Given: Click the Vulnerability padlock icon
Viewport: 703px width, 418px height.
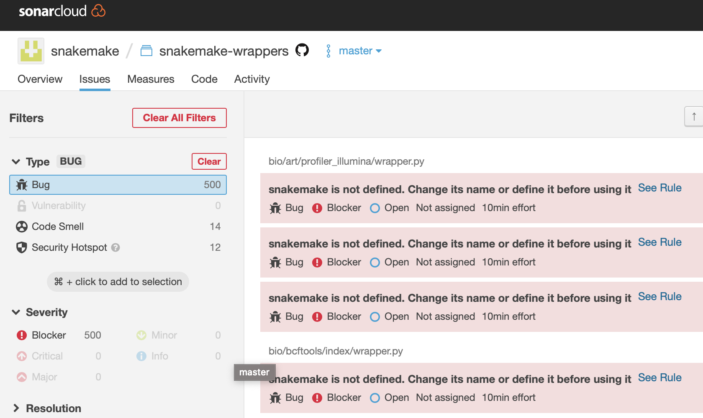Looking at the screenshot, I should pos(21,205).
